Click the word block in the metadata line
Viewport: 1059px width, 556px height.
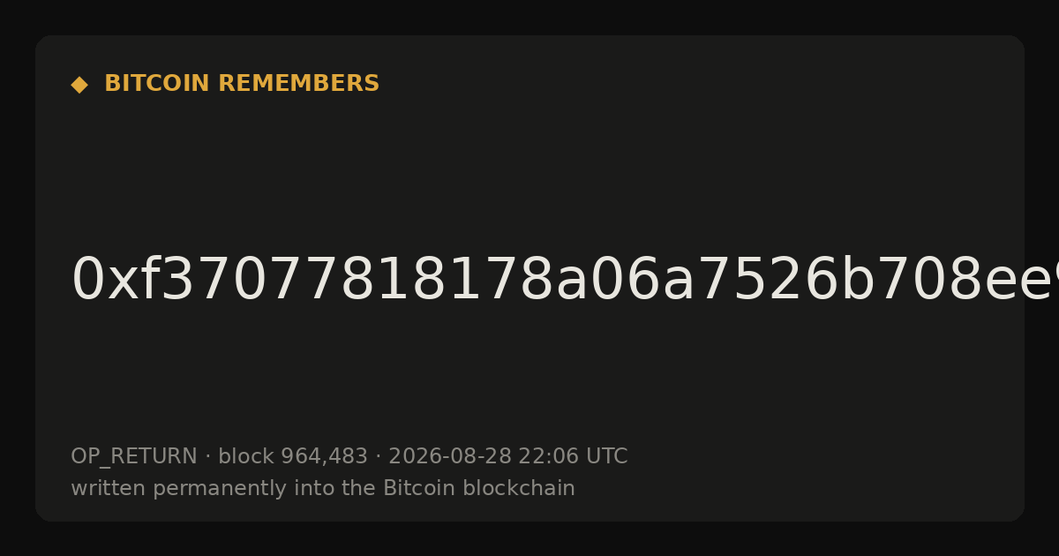245,457
